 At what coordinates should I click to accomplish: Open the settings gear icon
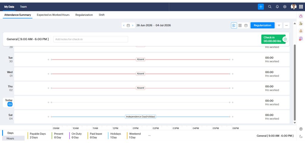click(285, 7)
